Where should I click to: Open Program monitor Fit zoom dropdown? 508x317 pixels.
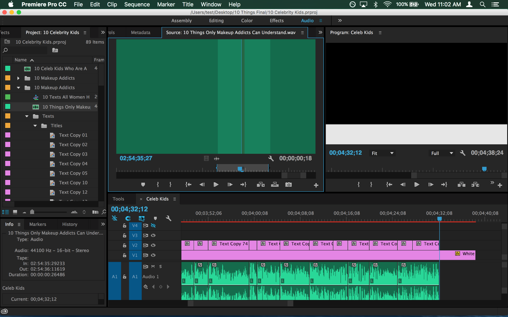click(x=382, y=153)
